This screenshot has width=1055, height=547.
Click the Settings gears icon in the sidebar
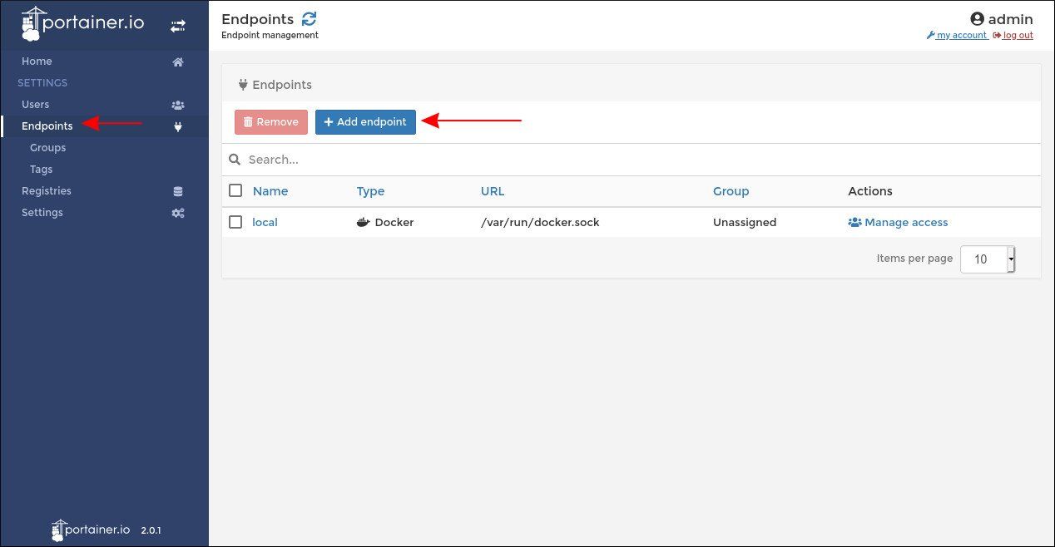point(177,212)
